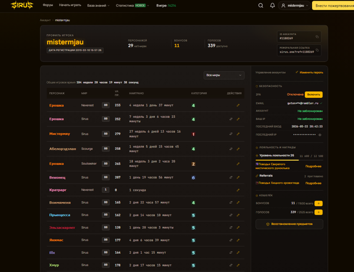The height and width of the screenshot is (272, 354).
Task: Edit the Абелорэдэлан character
Action: pos(238,149)
